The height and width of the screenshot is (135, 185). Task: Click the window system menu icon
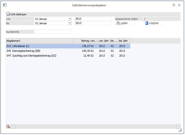[x=5, y=5]
